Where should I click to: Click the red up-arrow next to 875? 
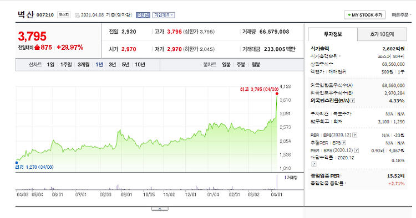click(37, 48)
